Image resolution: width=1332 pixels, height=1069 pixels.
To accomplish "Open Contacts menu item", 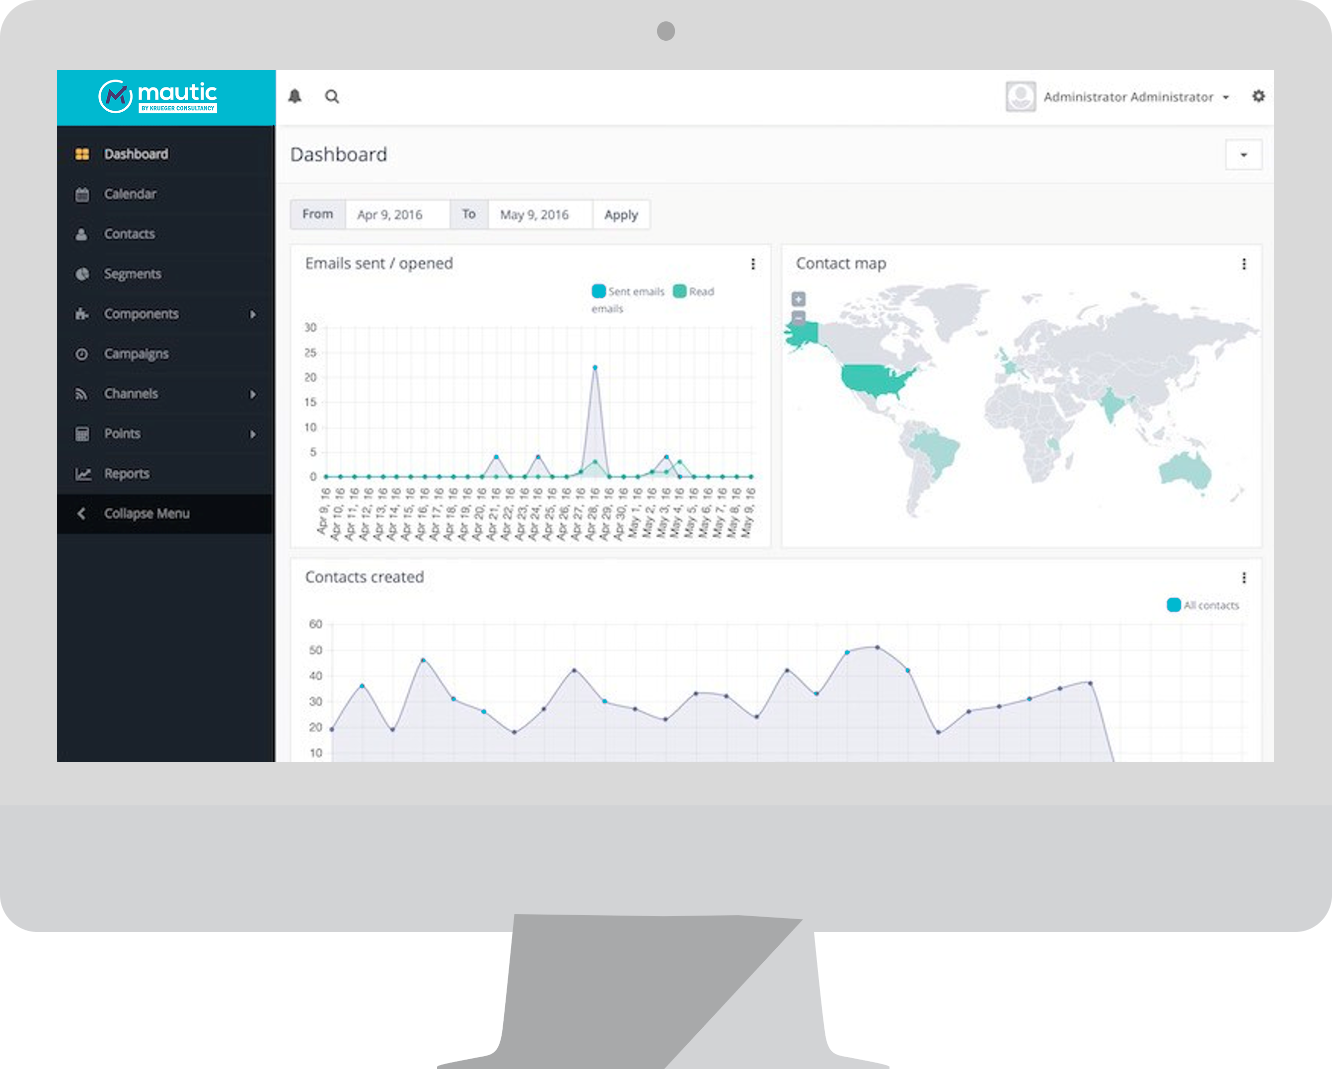I will pyautogui.click(x=165, y=234).
